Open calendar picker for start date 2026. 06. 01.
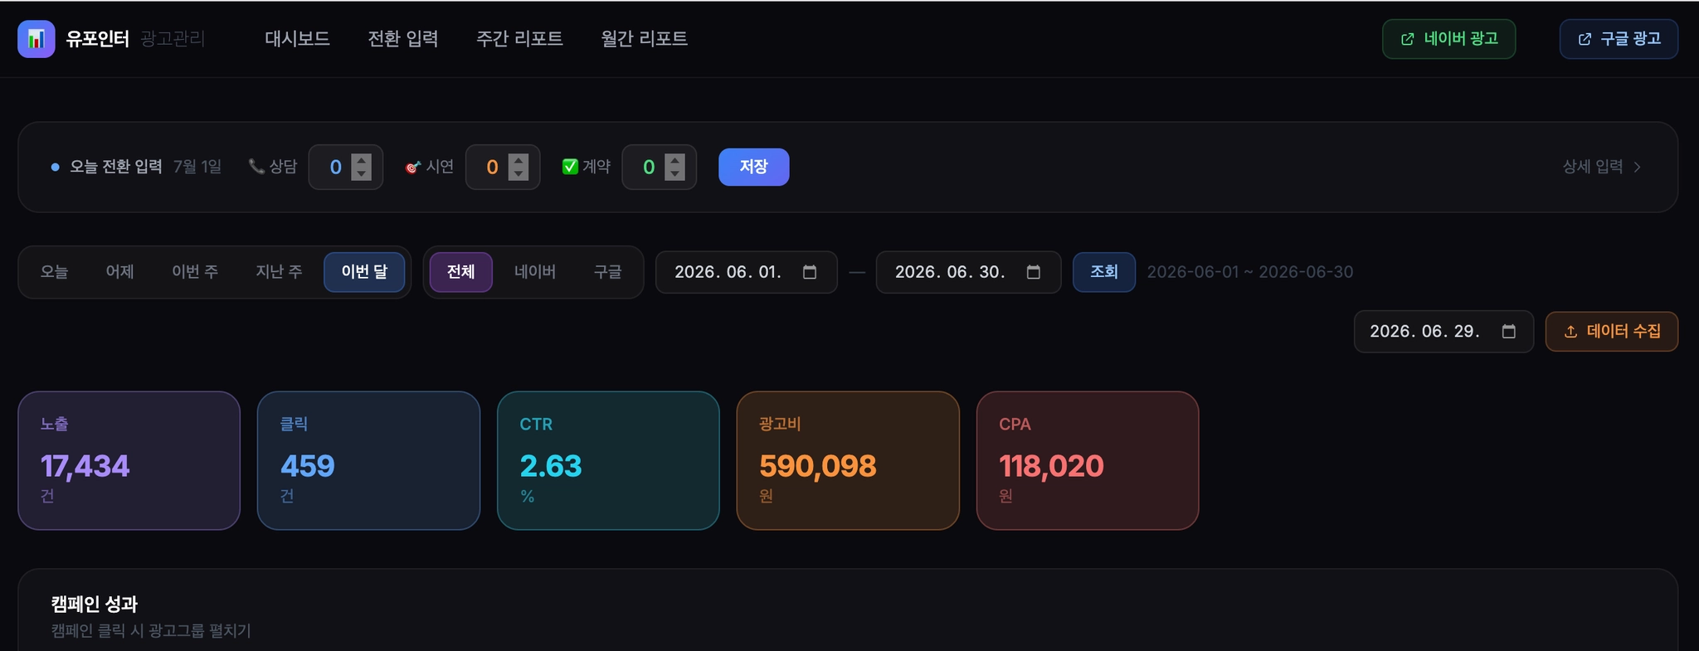Image resolution: width=1699 pixels, height=651 pixels. pos(810,272)
